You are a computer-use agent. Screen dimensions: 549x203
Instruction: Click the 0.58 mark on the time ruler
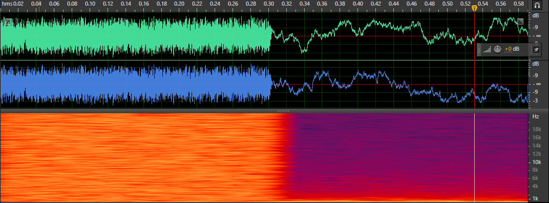point(519,4)
